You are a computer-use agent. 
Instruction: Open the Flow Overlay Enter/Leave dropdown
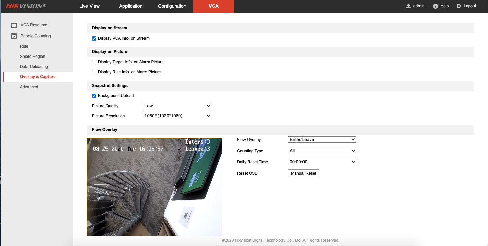tap(322, 139)
